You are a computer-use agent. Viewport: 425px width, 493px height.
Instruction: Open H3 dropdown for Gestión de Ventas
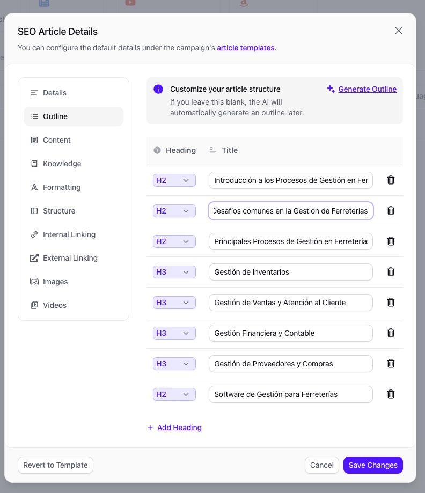click(x=174, y=303)
